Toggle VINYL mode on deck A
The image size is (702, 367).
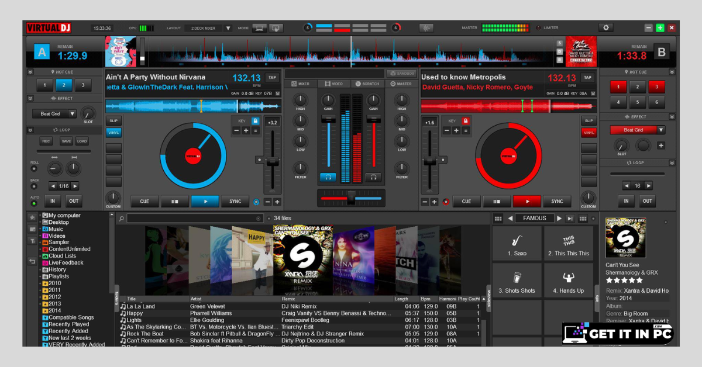pyautogui.click(x=113, y=133)
